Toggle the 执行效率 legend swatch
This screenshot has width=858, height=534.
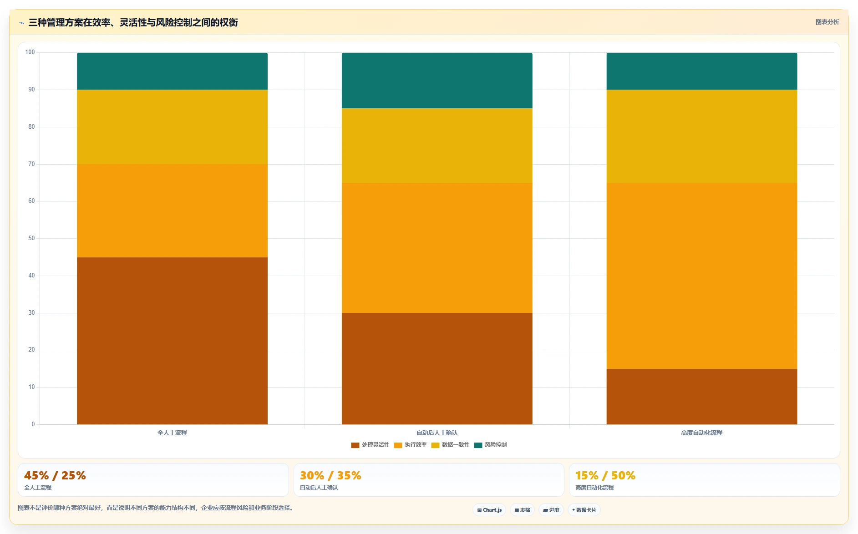point(398,445)
